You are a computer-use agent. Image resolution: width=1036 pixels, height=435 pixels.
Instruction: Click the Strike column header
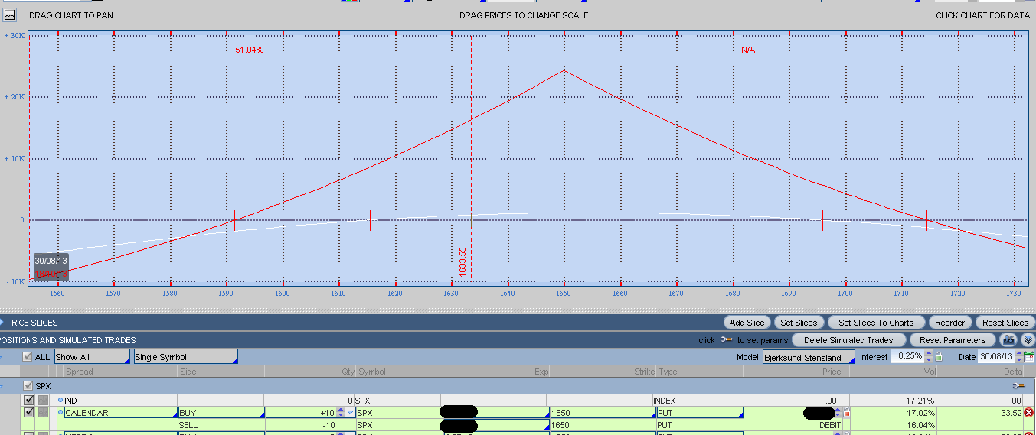pyautogui.click(x=603, y=372)
